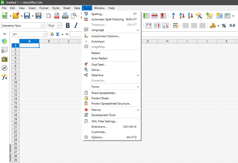The height and width of the screenshot is (163, 238).
Task: Open Options... at menu bottom
Action: point(111,137)
